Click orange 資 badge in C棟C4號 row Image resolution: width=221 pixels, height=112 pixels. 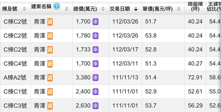click(50, 64)
